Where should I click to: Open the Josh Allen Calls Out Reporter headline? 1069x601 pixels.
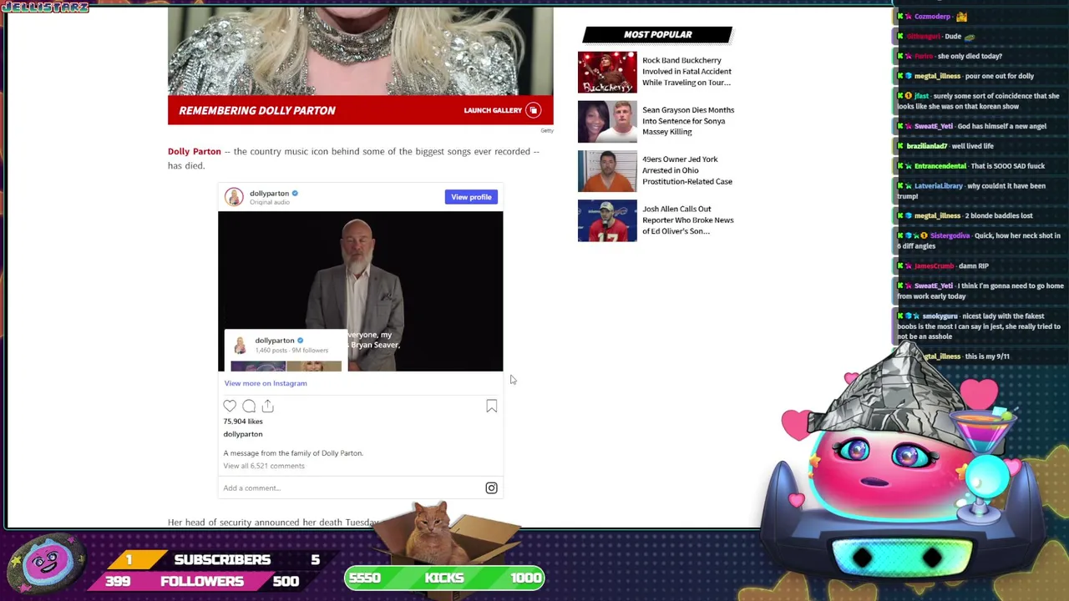[x=688, y=220]
